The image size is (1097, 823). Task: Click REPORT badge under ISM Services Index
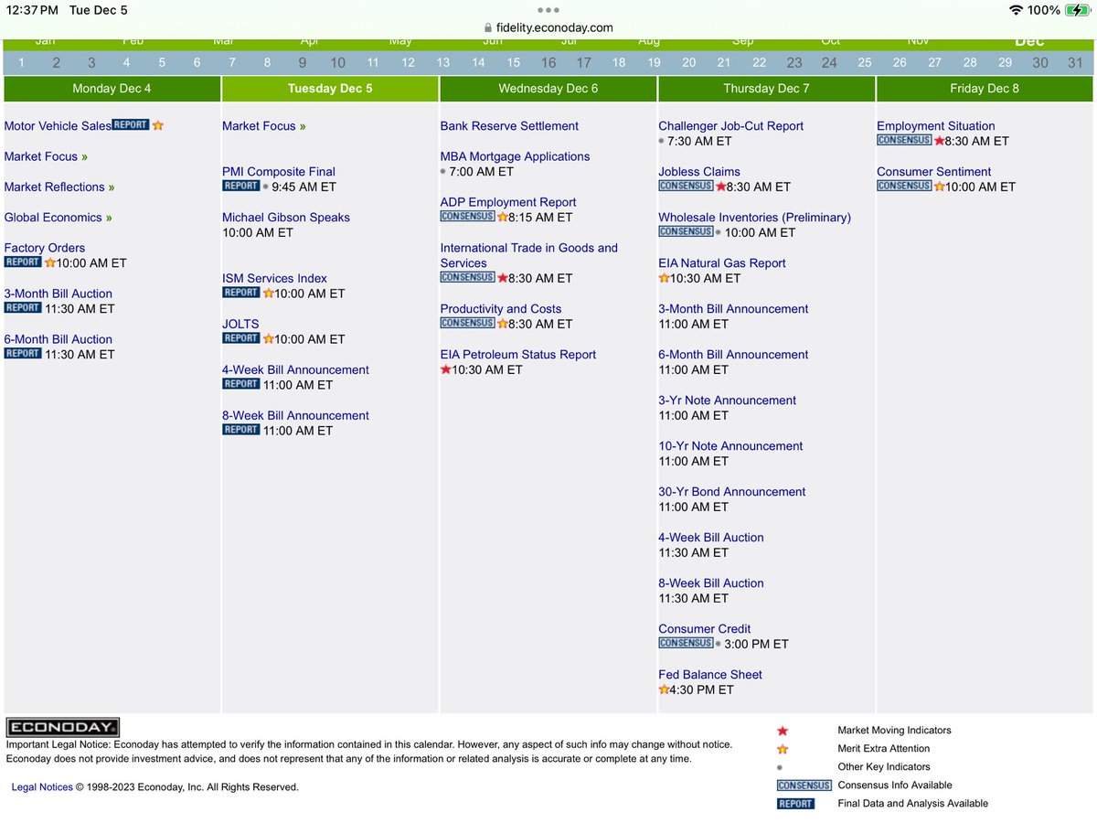pos(241,293)
